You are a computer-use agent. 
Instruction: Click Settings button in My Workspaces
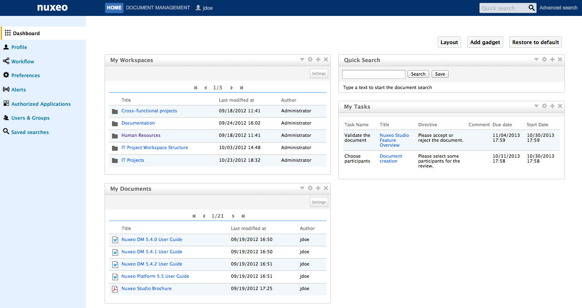pos(319,74)
